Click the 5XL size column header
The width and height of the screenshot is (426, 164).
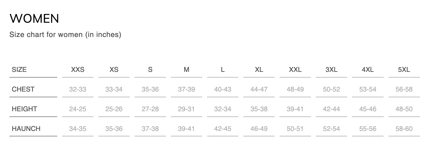coord(404,70)
